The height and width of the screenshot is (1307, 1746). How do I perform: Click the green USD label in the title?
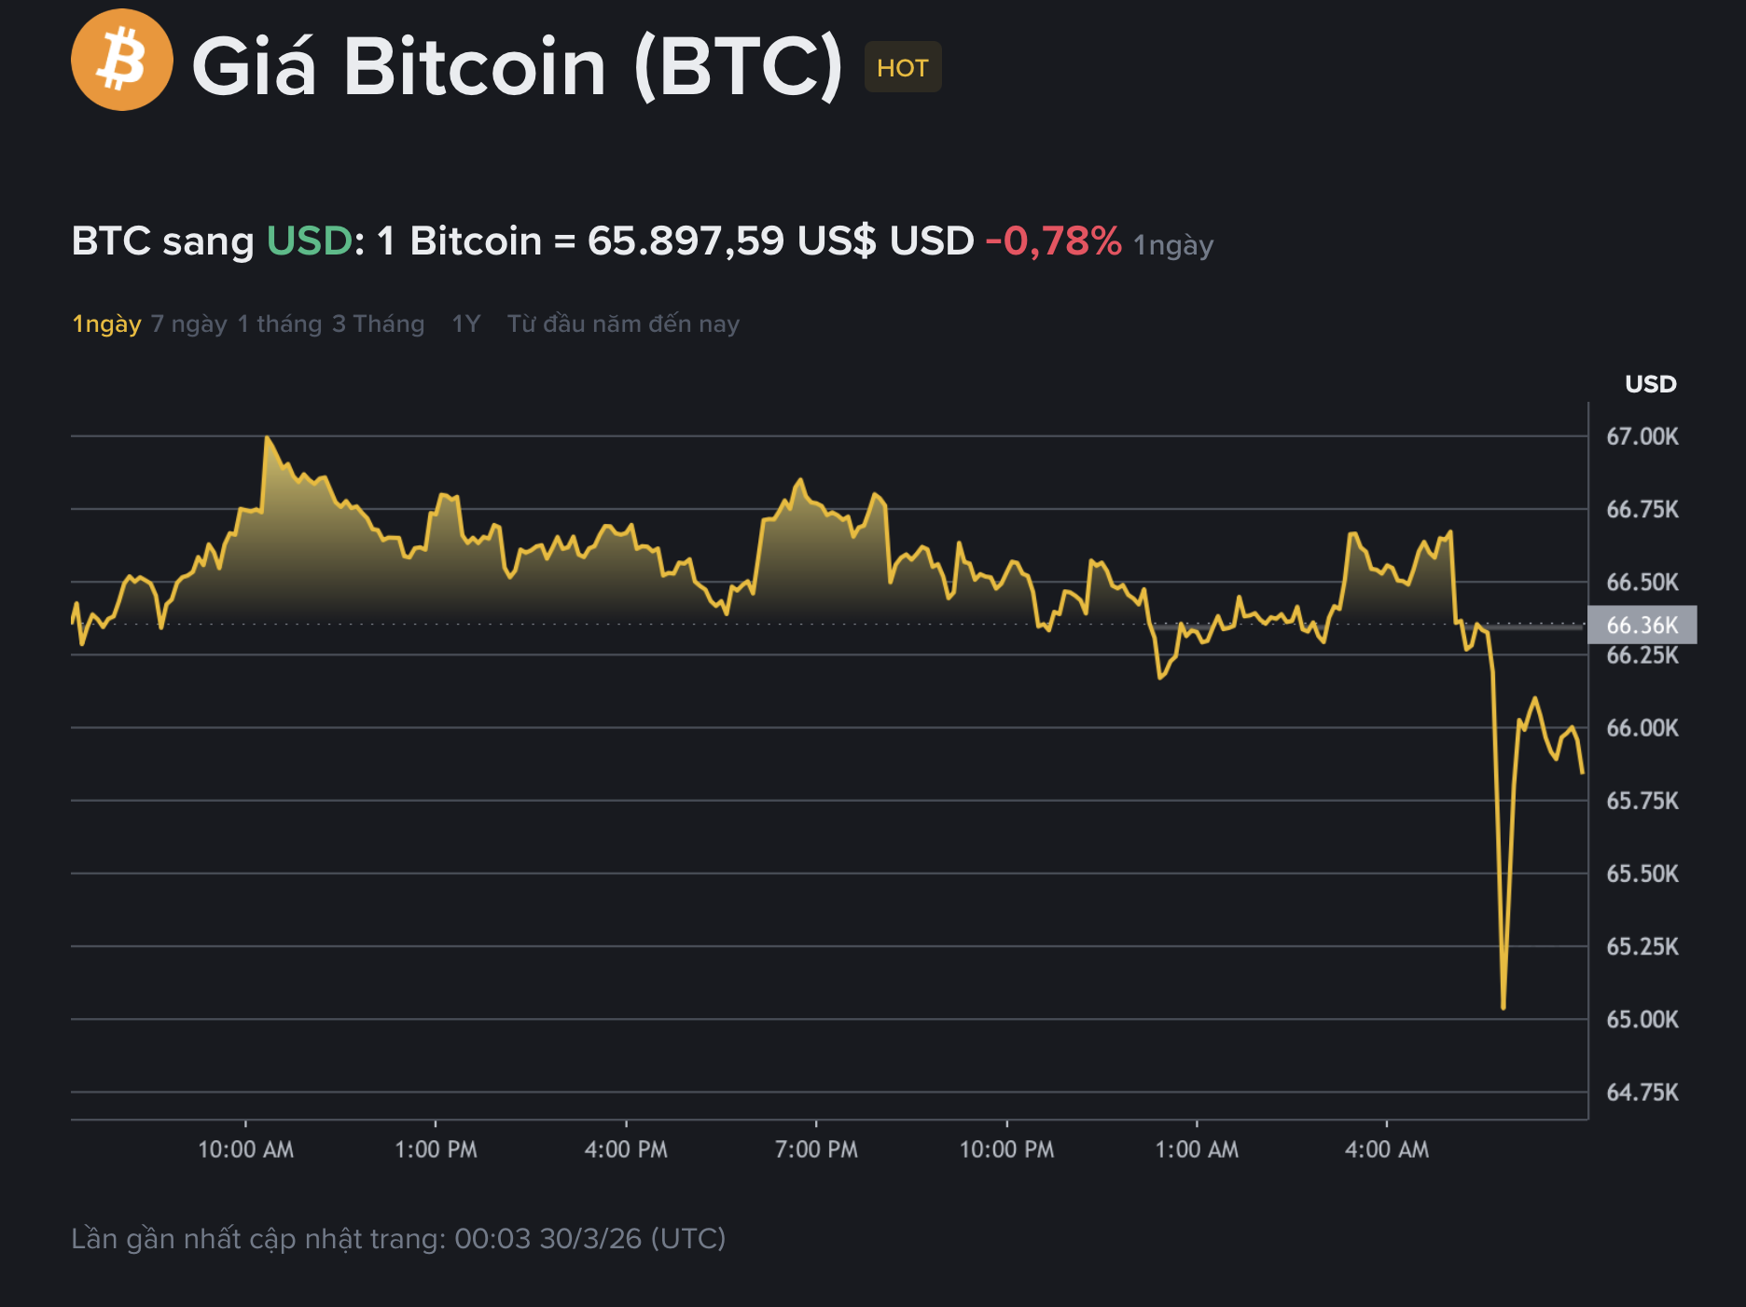pyautogui.click(x=308, y=241)
